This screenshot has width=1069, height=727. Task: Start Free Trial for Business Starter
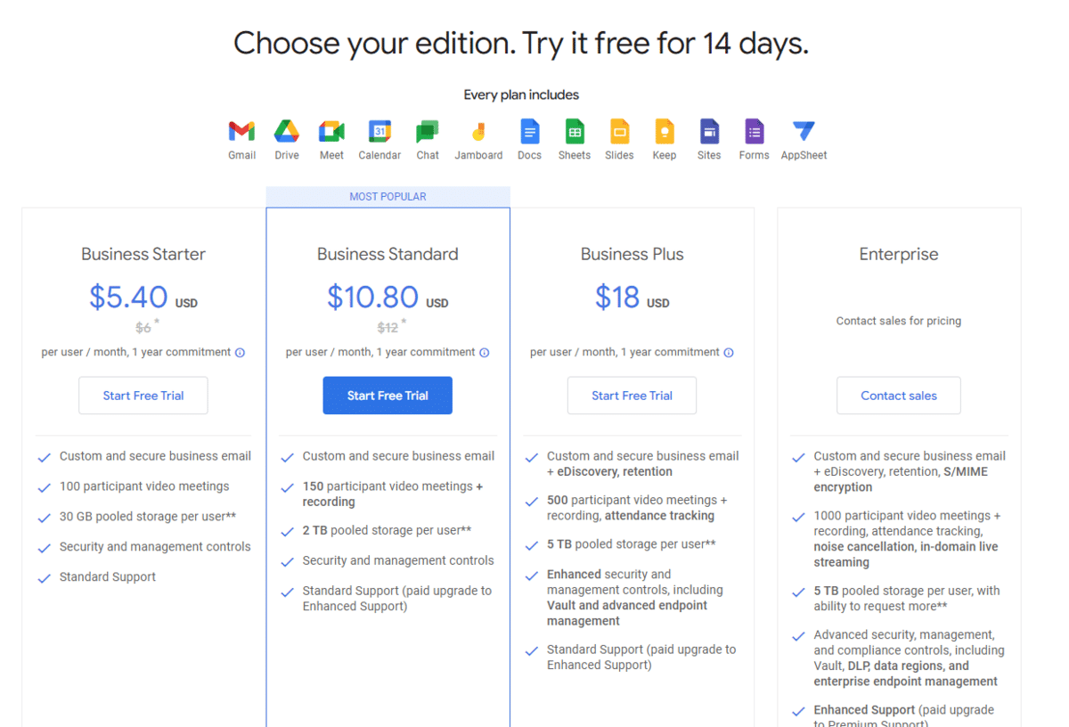[x=143, y=396]
